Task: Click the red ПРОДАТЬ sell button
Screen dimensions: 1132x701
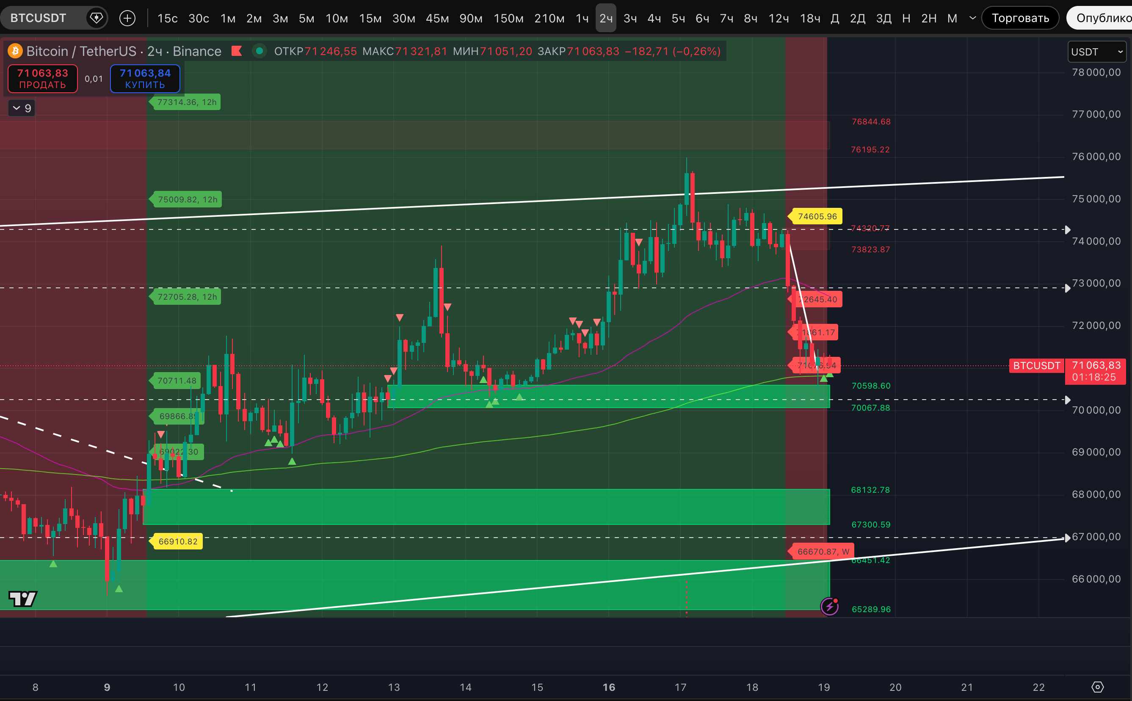Action: pos(43,78)
